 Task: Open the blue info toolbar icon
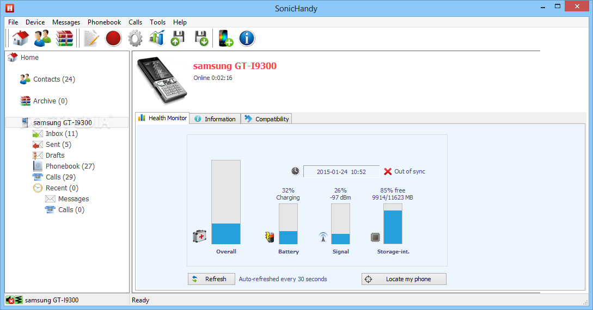[247, 38]
